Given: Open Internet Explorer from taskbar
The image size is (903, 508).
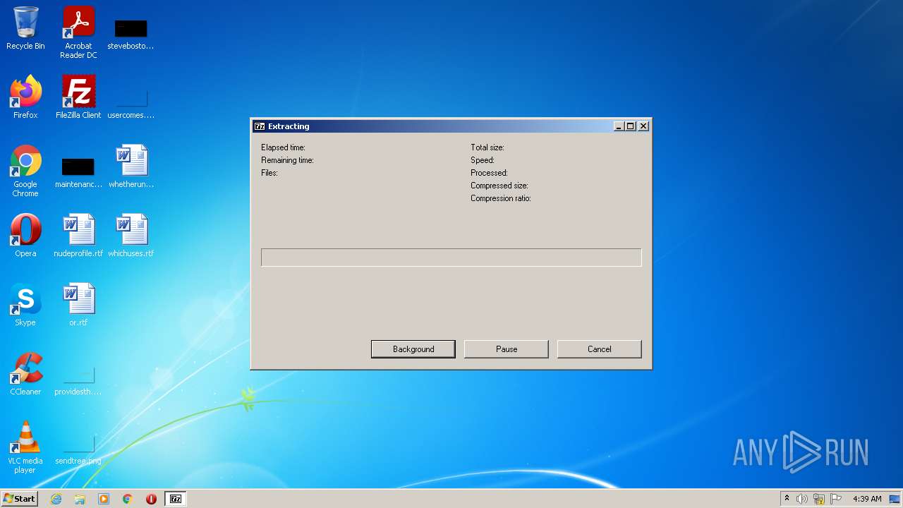Looking at the screenshot, I should click(x=56, y=499).
